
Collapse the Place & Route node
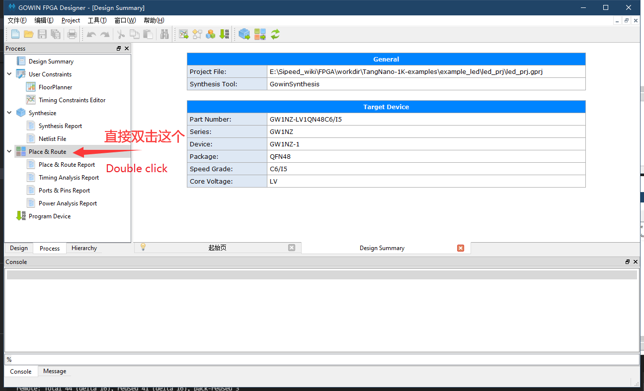click(9, 151)
